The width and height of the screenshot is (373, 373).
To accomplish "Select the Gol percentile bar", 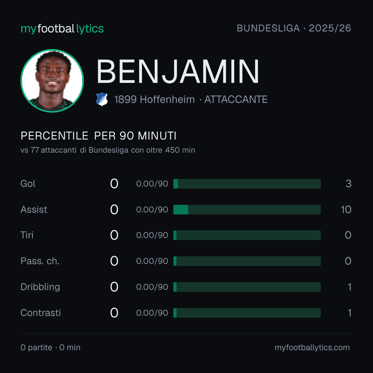I will click(247, 184).
